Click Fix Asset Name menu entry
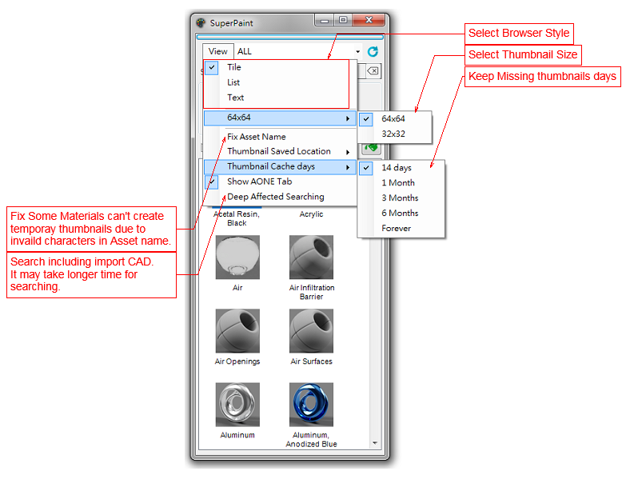The width and height of the screenshot is (626, 479). [x=280, y=137]
